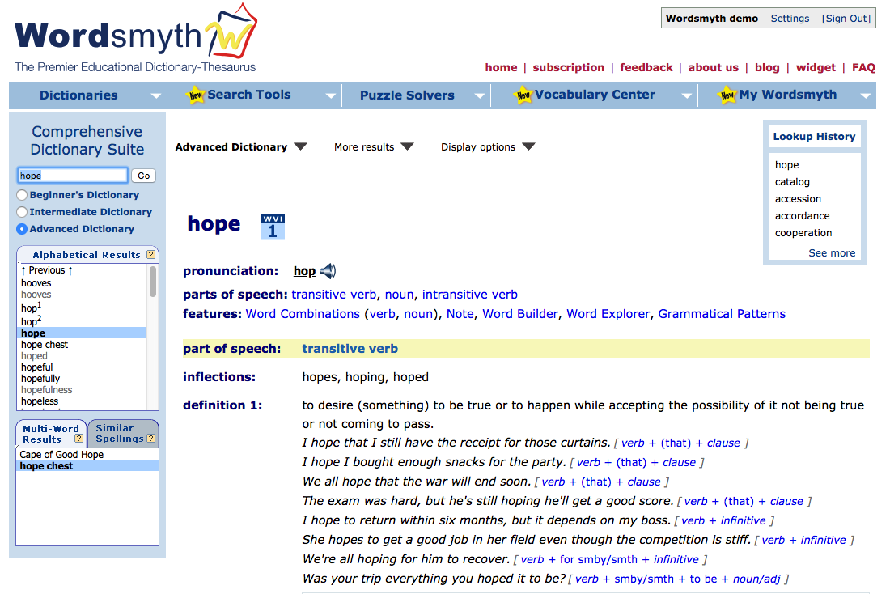Switch to Similar Spellings tab
Image resolution: width=890 pixels, height=594 pixels.
124,434
